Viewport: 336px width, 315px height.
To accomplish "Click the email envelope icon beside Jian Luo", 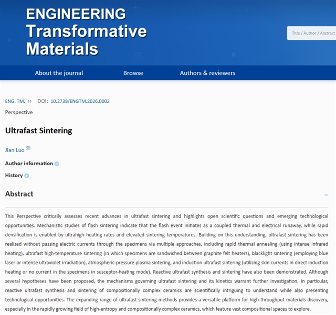I will [28, 148].
